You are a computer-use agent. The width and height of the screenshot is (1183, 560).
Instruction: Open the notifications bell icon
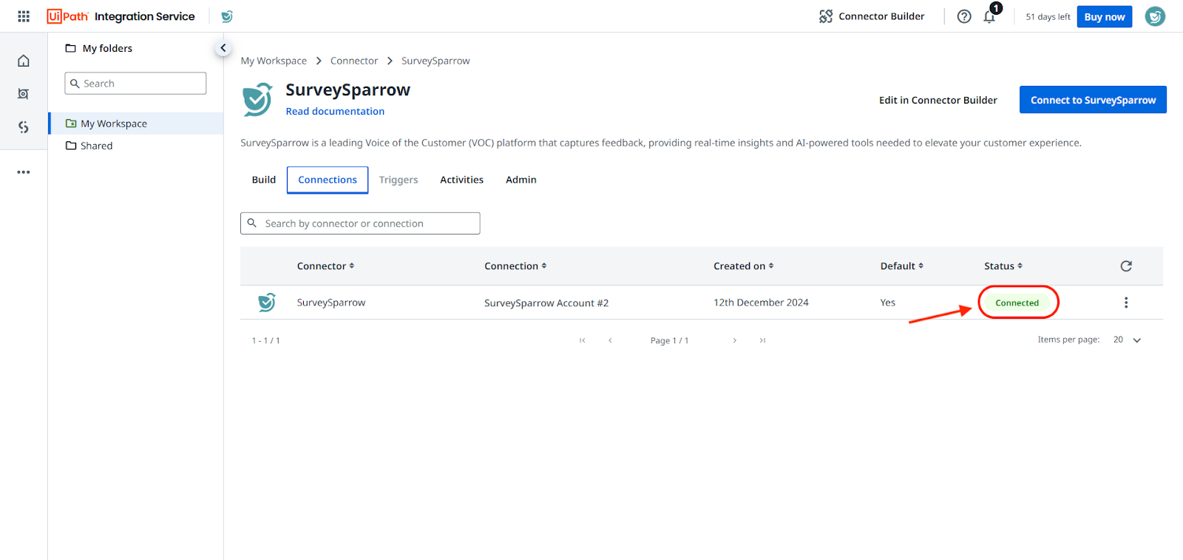pyautogui.click(x=989, y=17)
